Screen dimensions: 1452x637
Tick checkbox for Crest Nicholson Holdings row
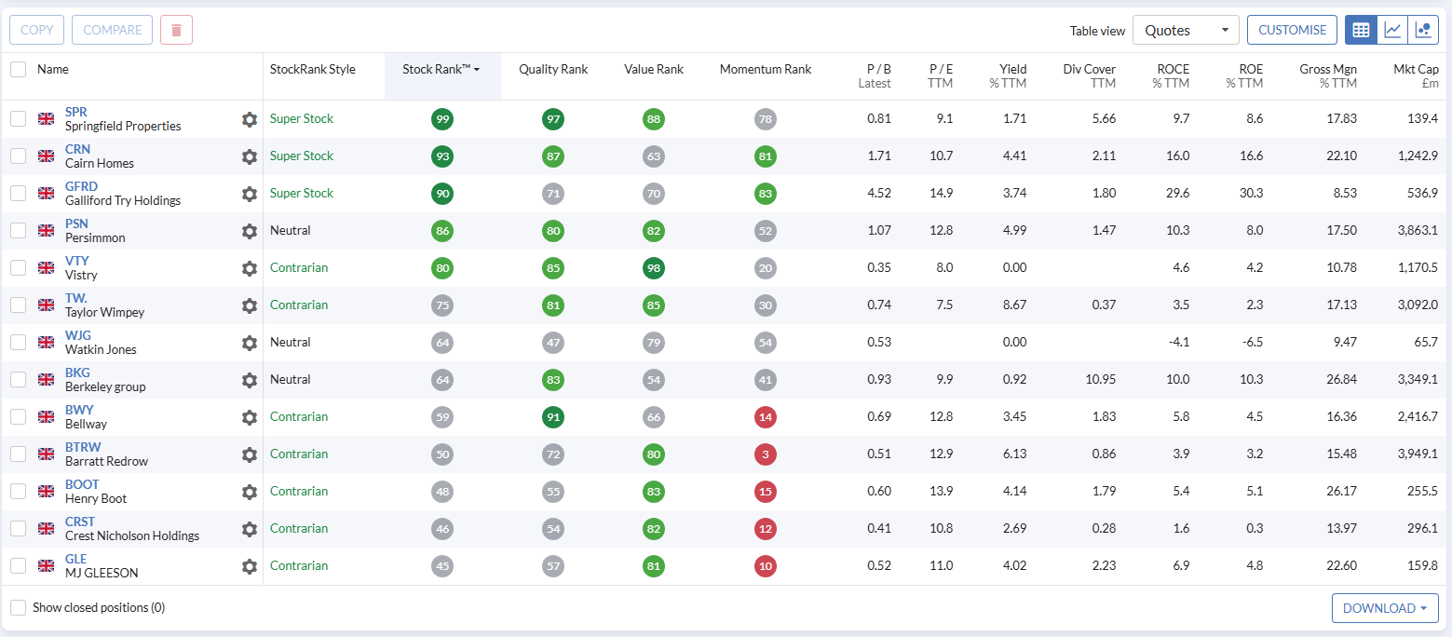19,529
